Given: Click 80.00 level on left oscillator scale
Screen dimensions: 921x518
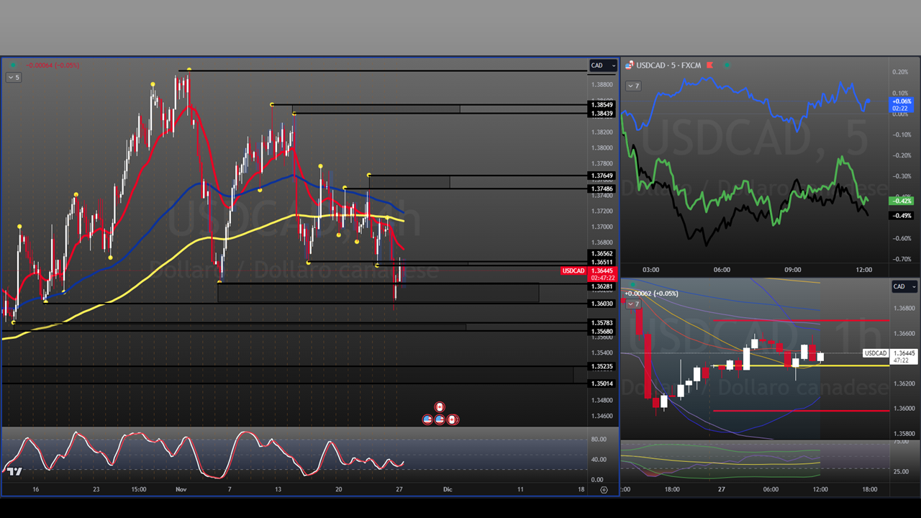Looking at the screenshot, I should [598, 438].
